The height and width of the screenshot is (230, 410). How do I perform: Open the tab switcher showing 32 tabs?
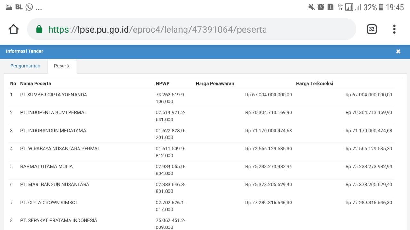pos(372,29)
